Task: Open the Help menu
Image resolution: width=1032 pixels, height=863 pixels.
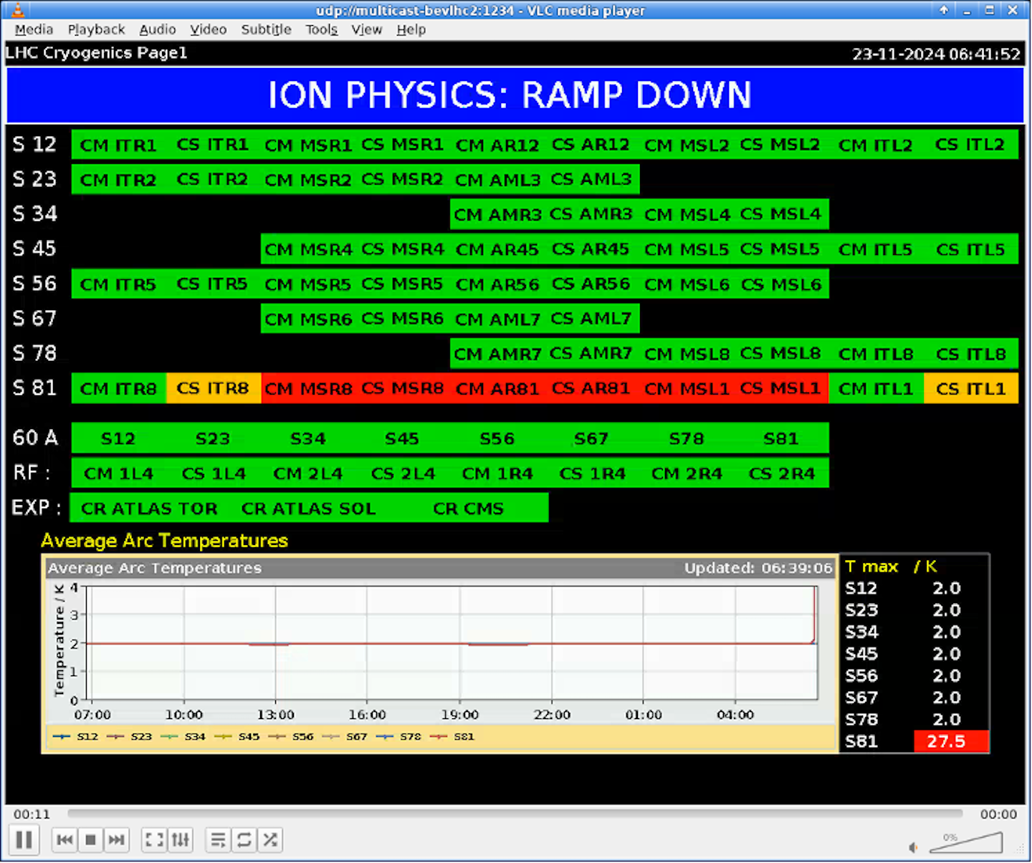Action: [411, 29]
